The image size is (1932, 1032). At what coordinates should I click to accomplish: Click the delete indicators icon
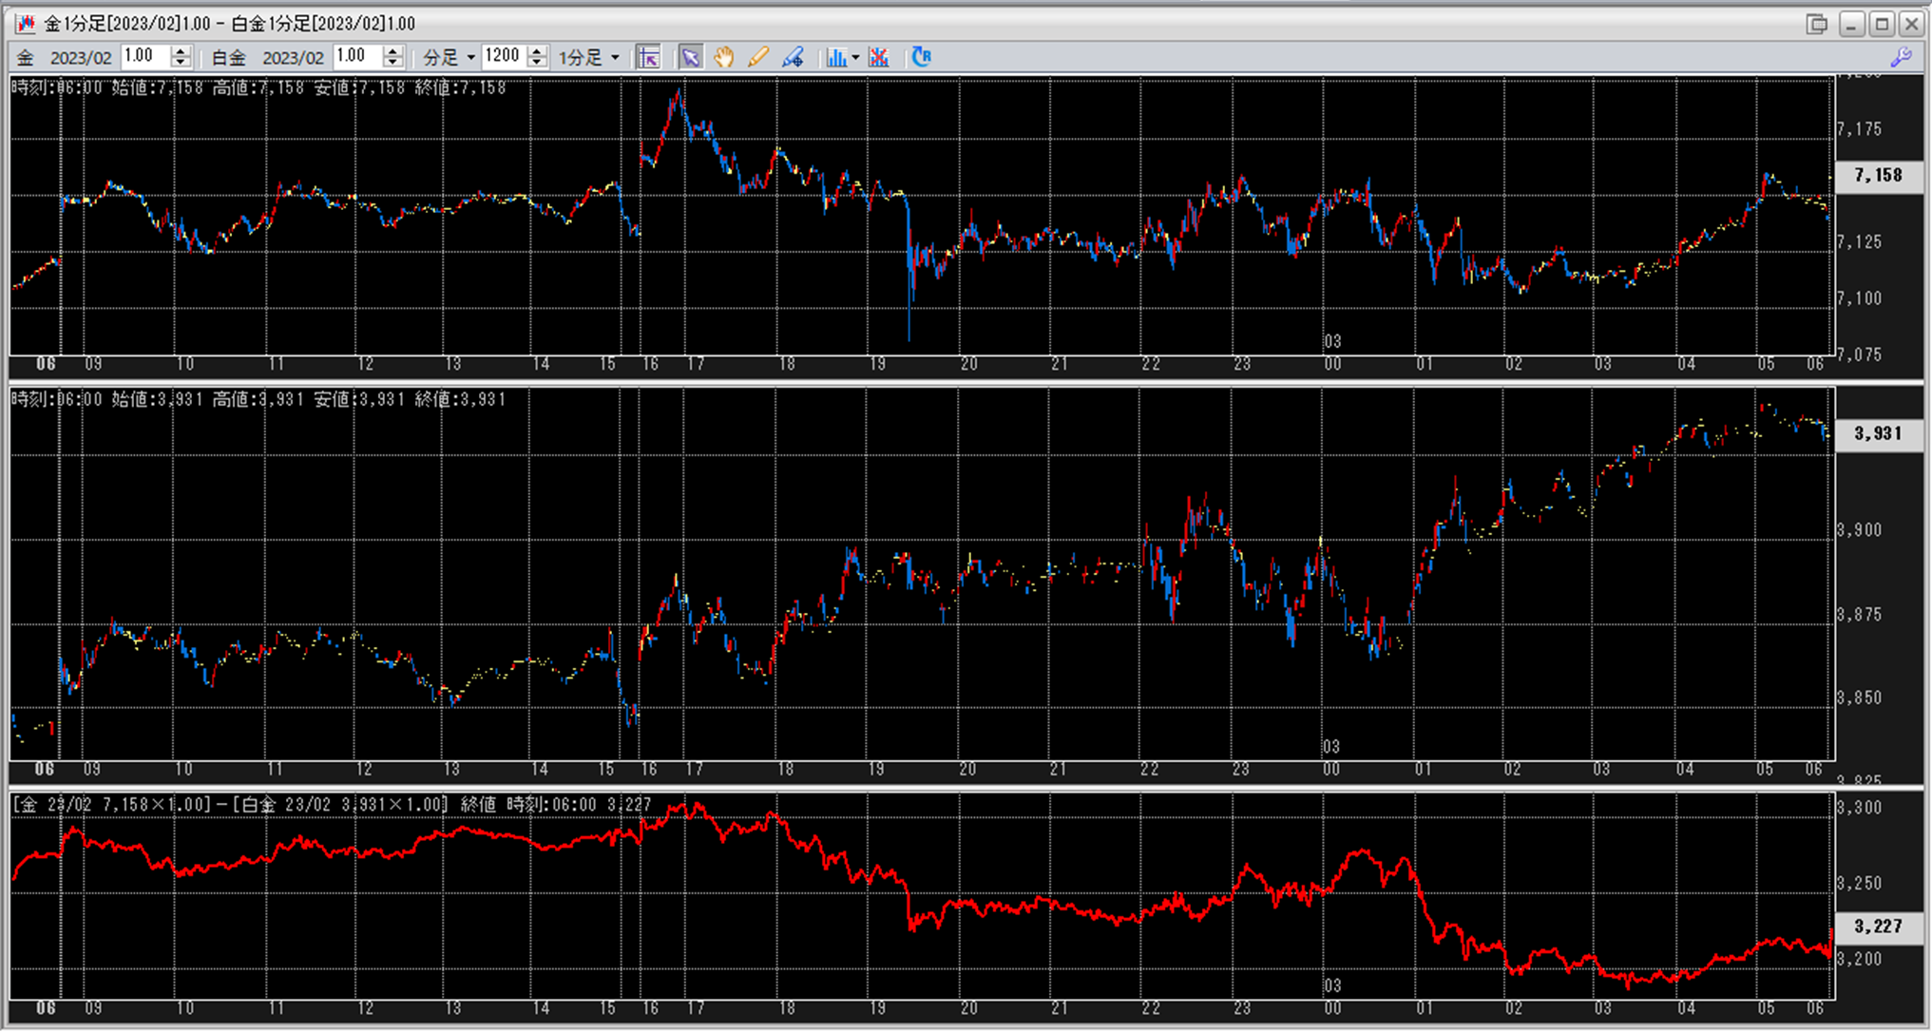[879, 57]
